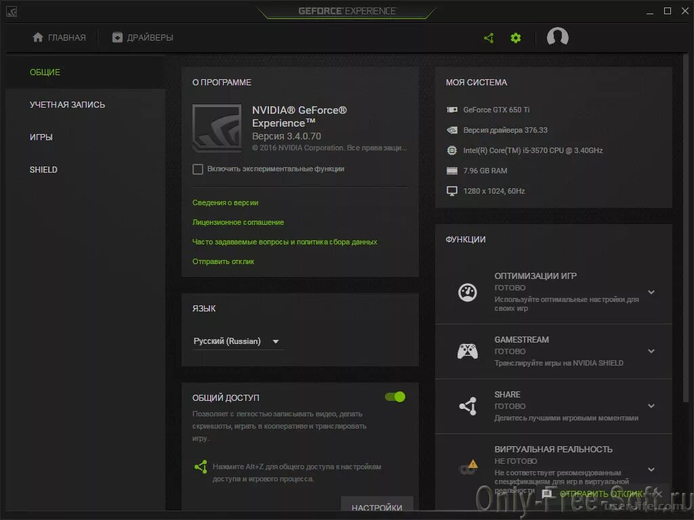Viewport: 694px width, 520px height.
Task: Open settings via green gear icon
Action: [x=516, y=38]
